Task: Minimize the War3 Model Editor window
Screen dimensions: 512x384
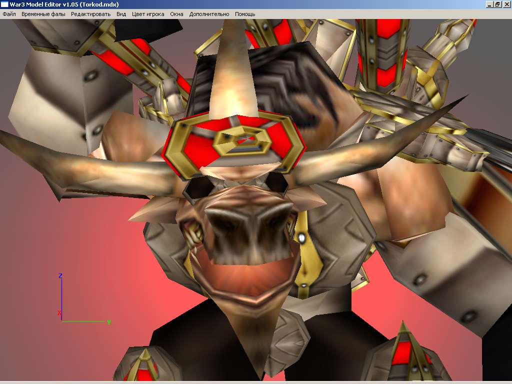Action: click(x=489, y=4)
